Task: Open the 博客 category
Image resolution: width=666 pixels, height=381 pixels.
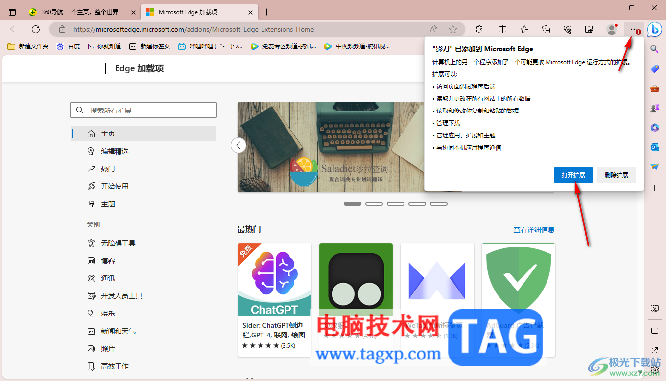Action: tap(143, 261)
